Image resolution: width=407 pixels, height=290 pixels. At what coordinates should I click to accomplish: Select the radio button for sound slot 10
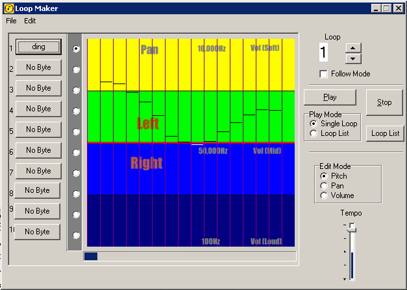pyautogui.click(x=76, y=235)
